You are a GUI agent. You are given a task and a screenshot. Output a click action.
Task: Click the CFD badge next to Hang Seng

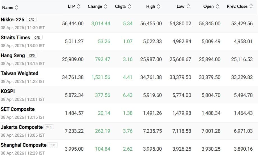point(32,55)
